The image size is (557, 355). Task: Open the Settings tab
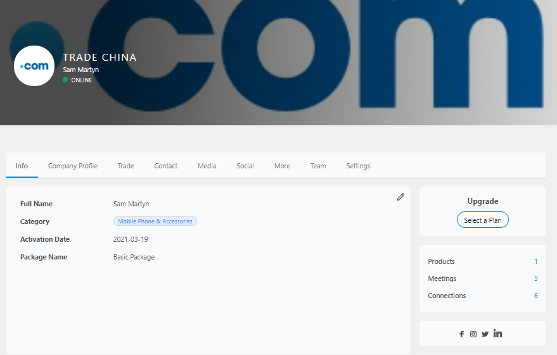358,166
